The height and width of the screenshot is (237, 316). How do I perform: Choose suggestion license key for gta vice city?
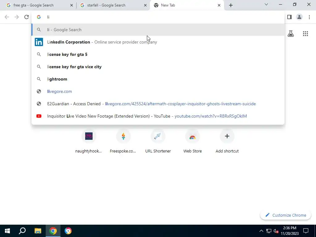point(158,67)
